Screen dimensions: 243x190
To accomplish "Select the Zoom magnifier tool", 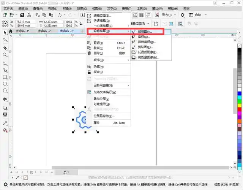I will pyautogui.click(x=5, y=55).
